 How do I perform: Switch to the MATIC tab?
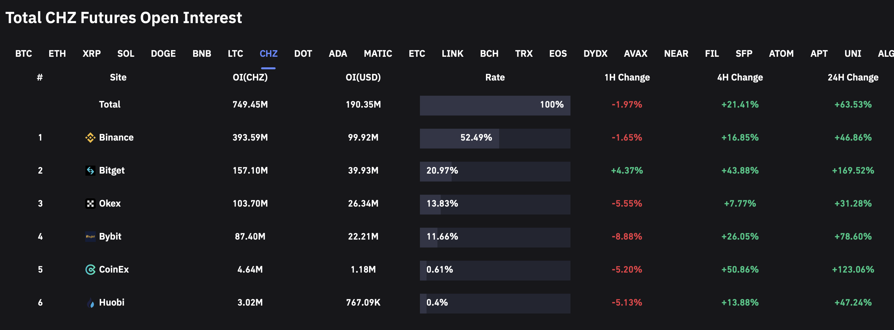coord(378,53)
